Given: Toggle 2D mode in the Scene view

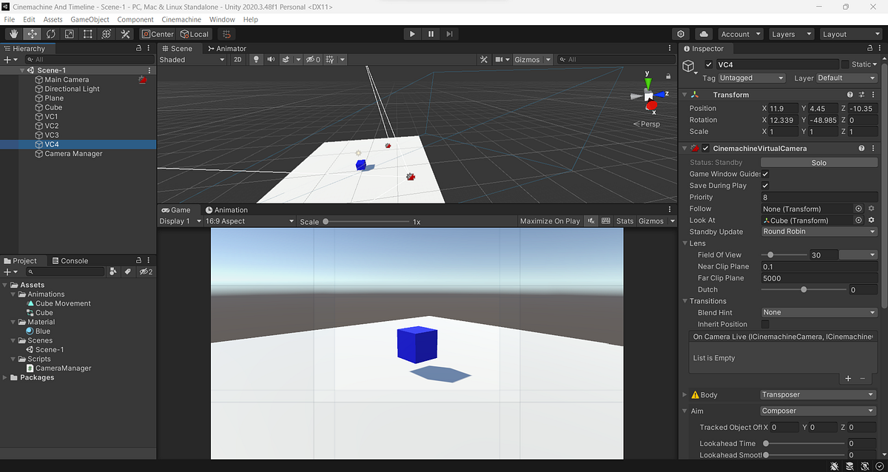Looking at the screenshot, I should click(x=238, y=59).
